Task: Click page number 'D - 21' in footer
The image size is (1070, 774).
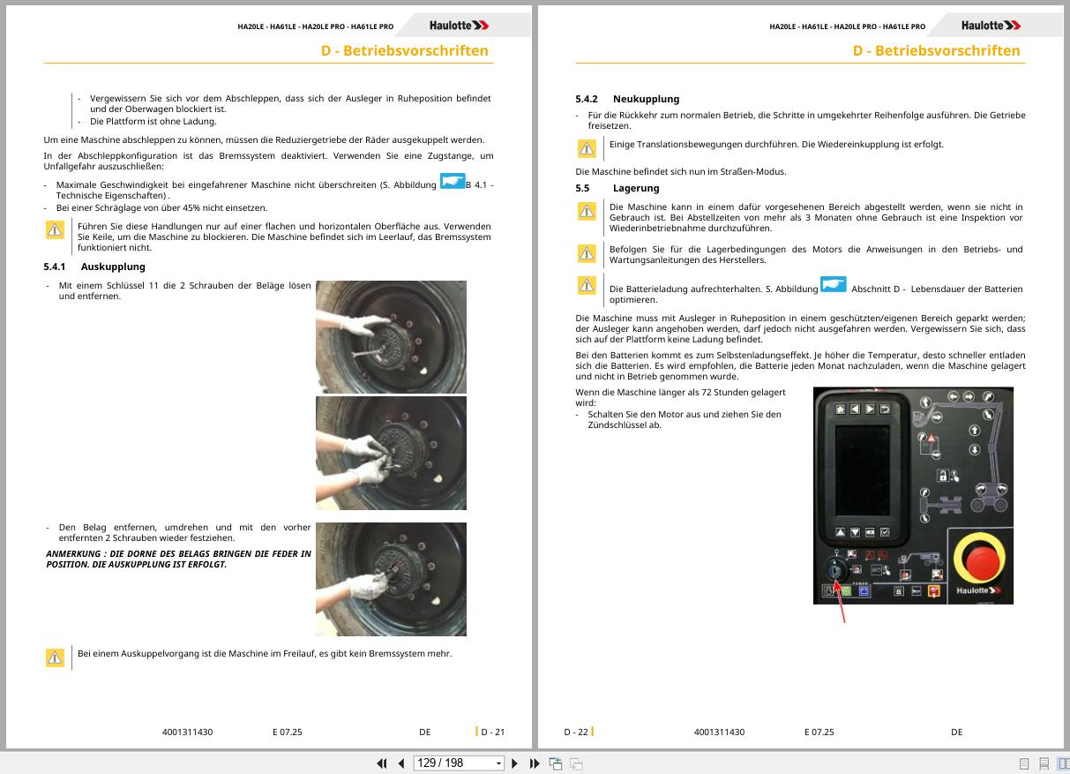Action: click(x=492, y=732)
